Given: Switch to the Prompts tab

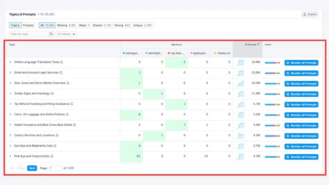Looking at the screenshot, I should [28, 25].
